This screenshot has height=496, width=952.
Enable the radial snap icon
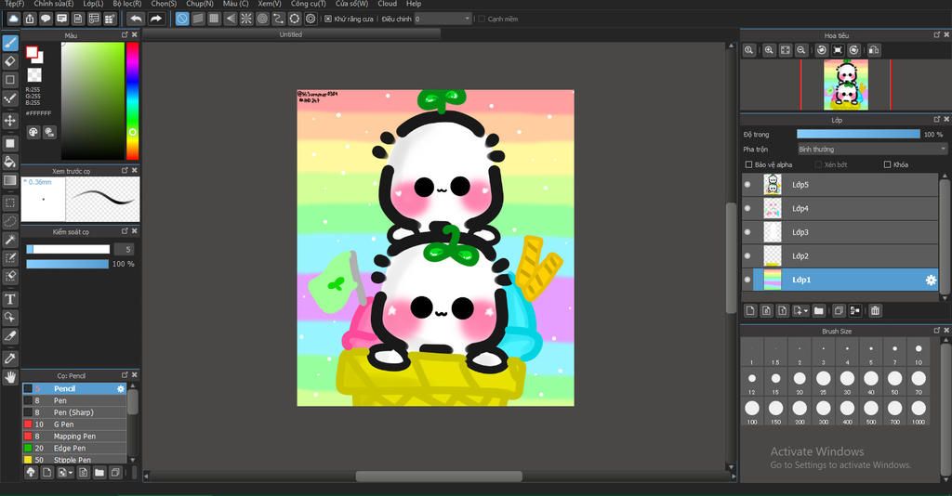click(245, 19)
